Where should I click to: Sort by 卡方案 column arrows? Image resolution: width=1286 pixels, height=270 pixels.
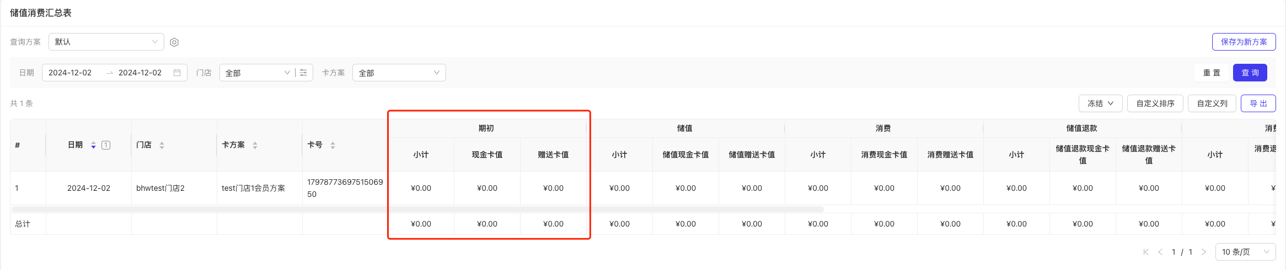click(255, 145)
